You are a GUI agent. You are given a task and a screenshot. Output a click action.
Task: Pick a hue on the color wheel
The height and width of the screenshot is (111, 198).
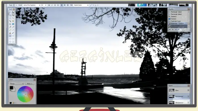coord(25,94)
